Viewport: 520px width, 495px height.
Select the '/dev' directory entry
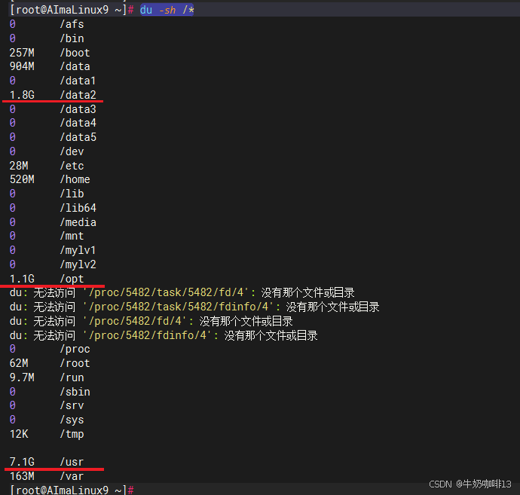click(x=72, y=151)
